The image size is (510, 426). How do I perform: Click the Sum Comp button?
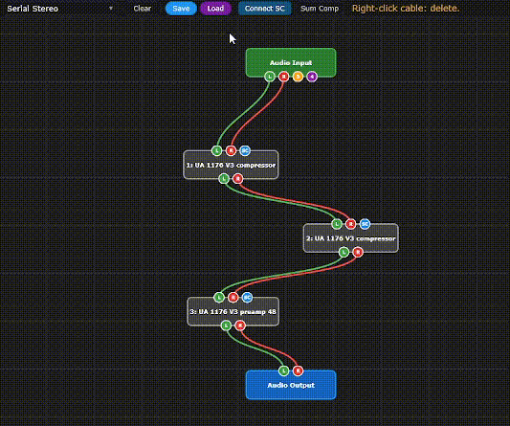click(x=320, y=9)
